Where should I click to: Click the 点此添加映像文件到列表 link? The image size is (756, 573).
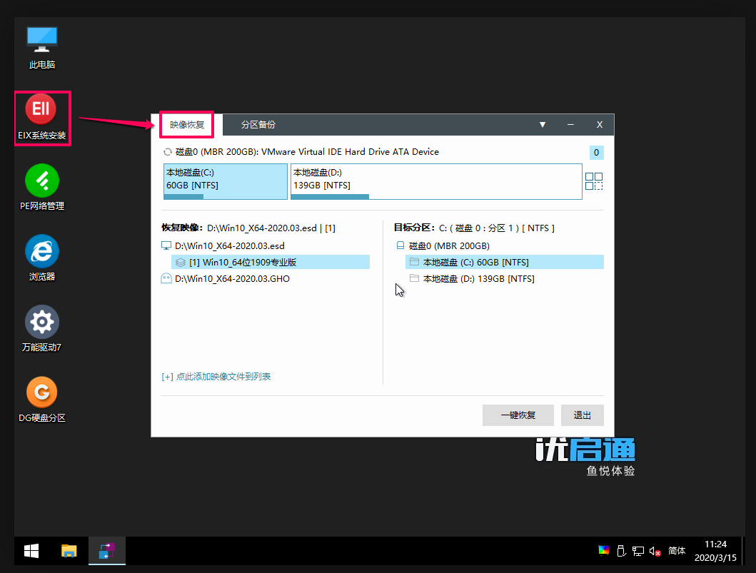216,377
